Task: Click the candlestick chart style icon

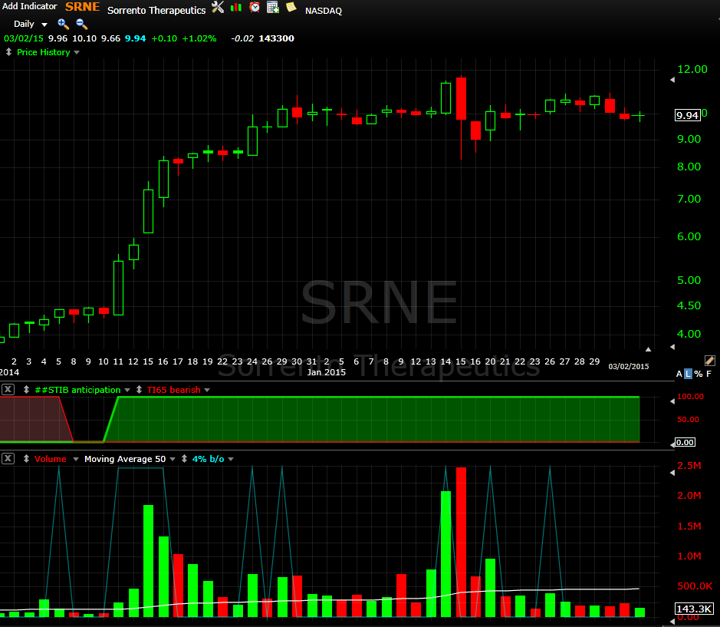Action: pos(236,8)
